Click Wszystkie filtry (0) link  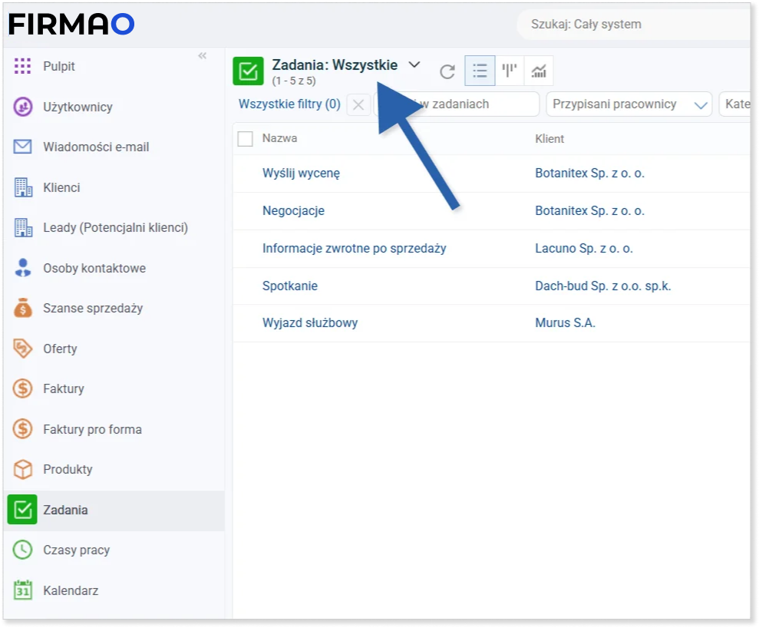tap(289, 104)
